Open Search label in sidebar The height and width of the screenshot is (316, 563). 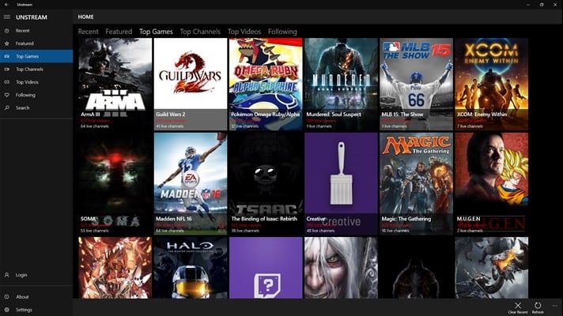[22, 107]
